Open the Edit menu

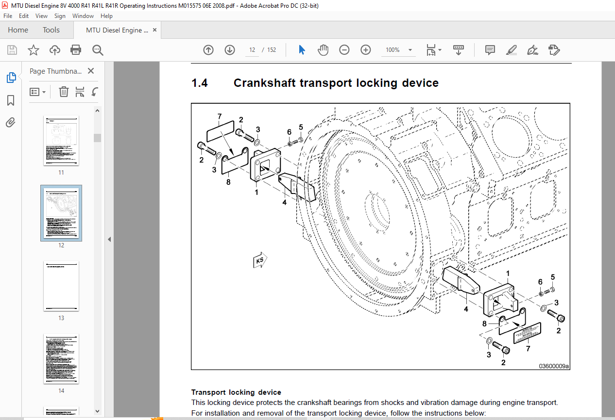[24, 16]
